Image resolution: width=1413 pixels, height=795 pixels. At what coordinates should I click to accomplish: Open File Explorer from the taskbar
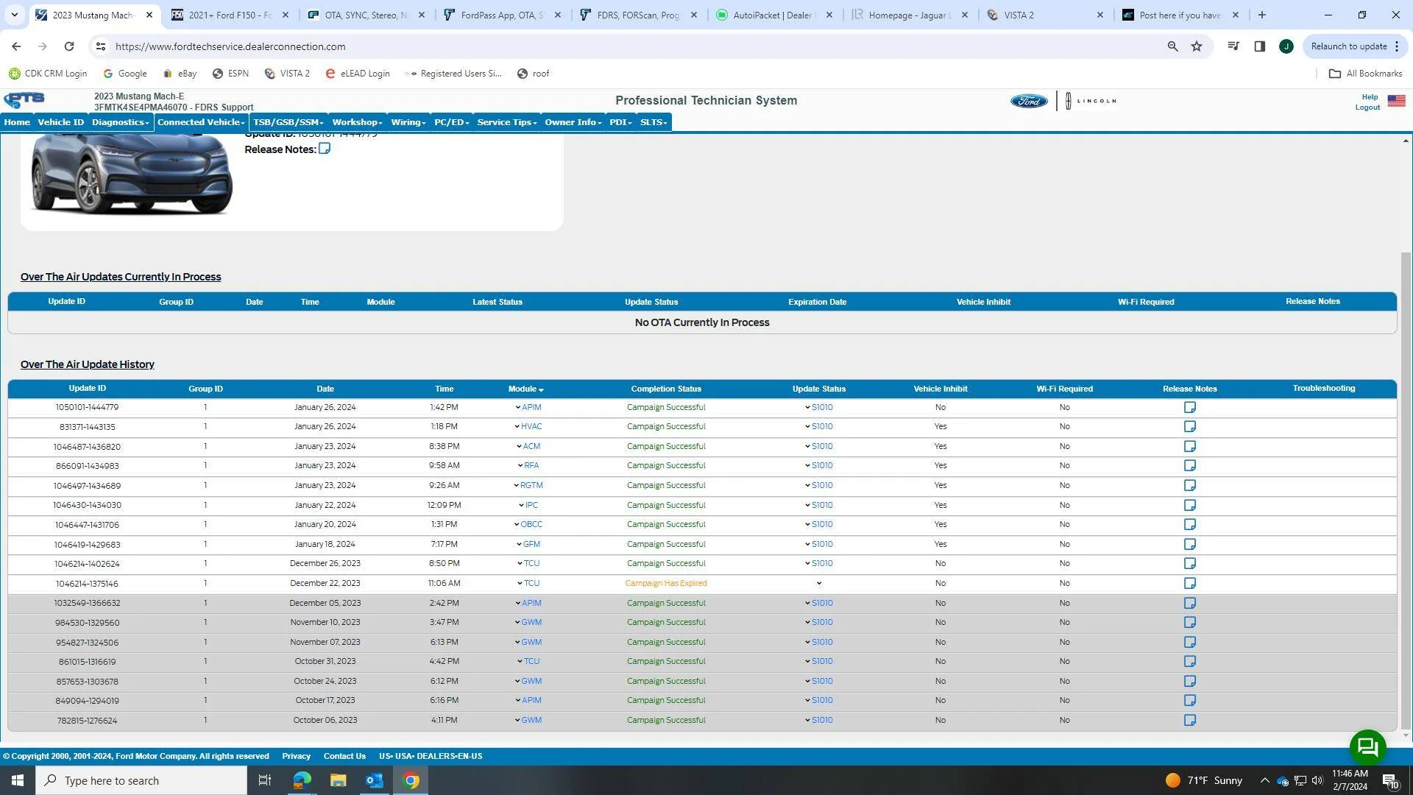(338, 780)
